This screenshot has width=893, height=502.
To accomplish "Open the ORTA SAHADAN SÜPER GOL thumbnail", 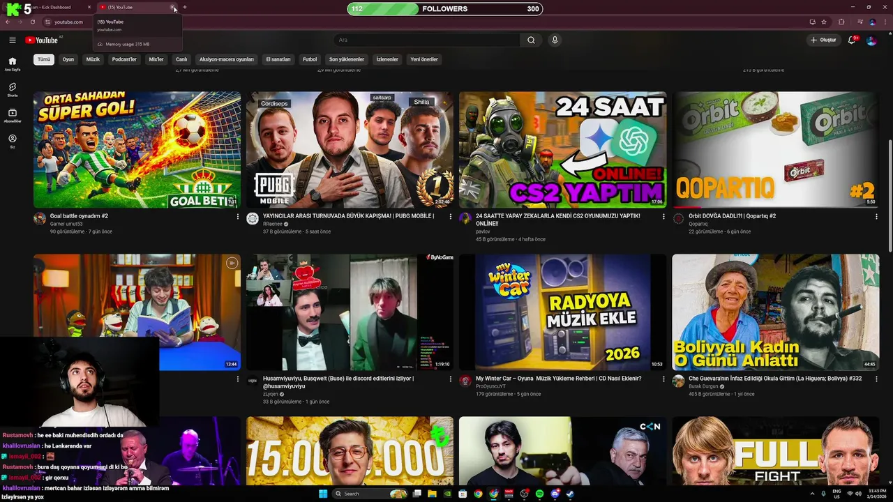I will [137, 150].
